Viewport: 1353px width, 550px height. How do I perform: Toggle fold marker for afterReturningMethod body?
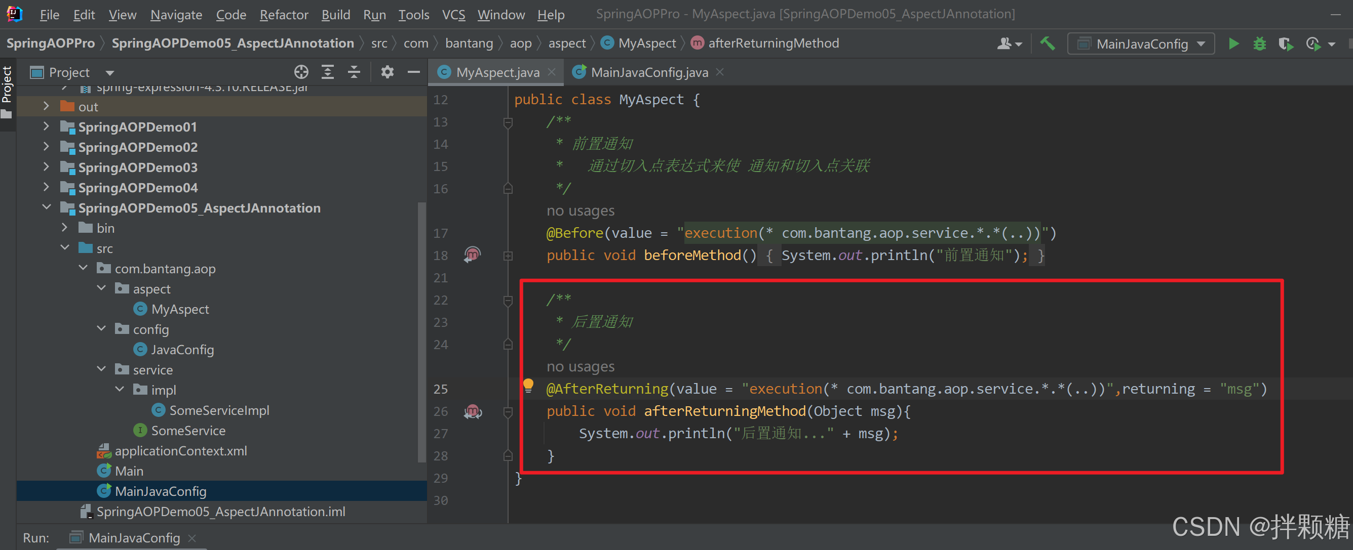point(508,412)
